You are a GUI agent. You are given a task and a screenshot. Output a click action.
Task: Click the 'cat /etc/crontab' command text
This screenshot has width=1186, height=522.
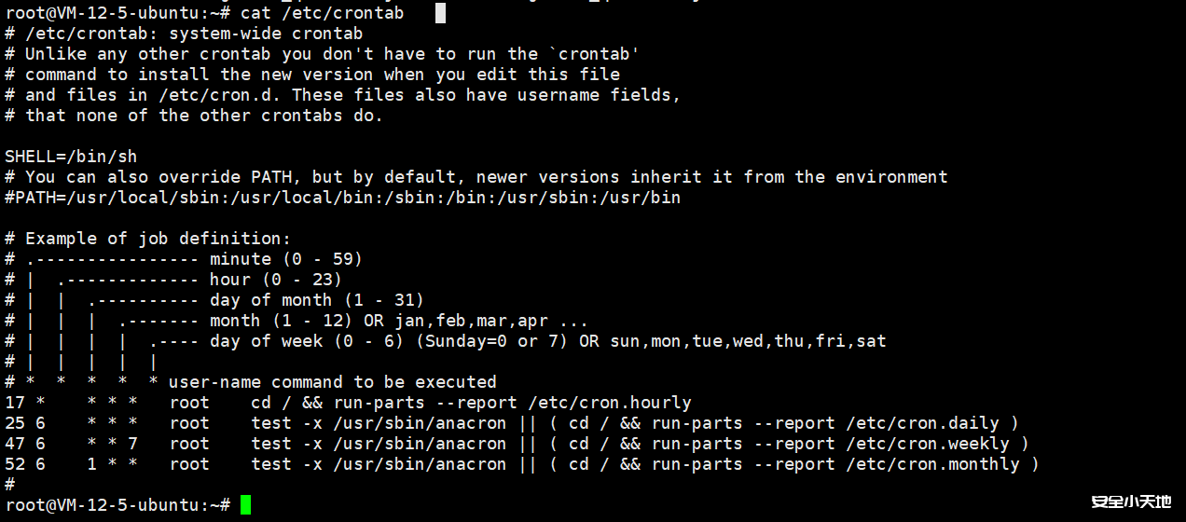322,13
